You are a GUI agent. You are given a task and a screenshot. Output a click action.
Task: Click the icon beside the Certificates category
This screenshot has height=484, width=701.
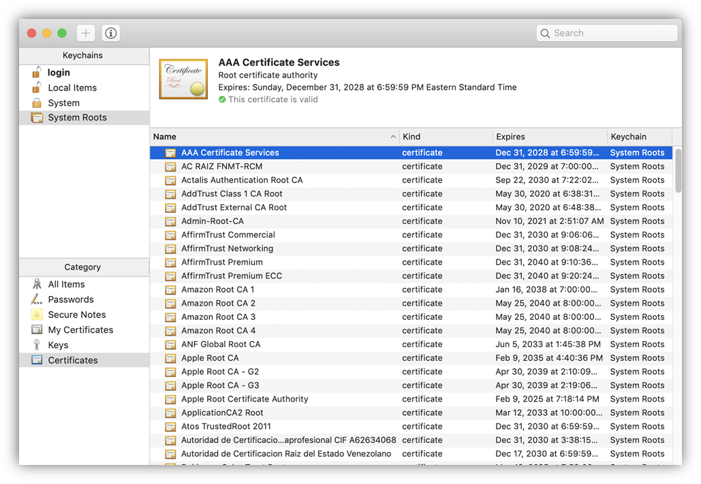(x=37, y=359)
